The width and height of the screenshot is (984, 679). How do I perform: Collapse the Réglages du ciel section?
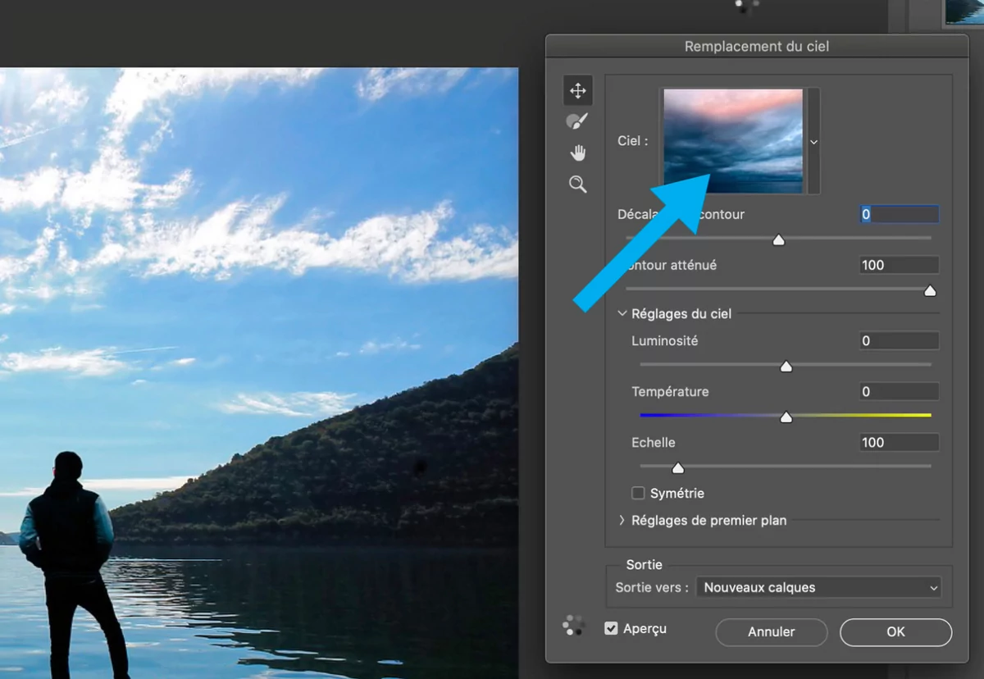622,313
